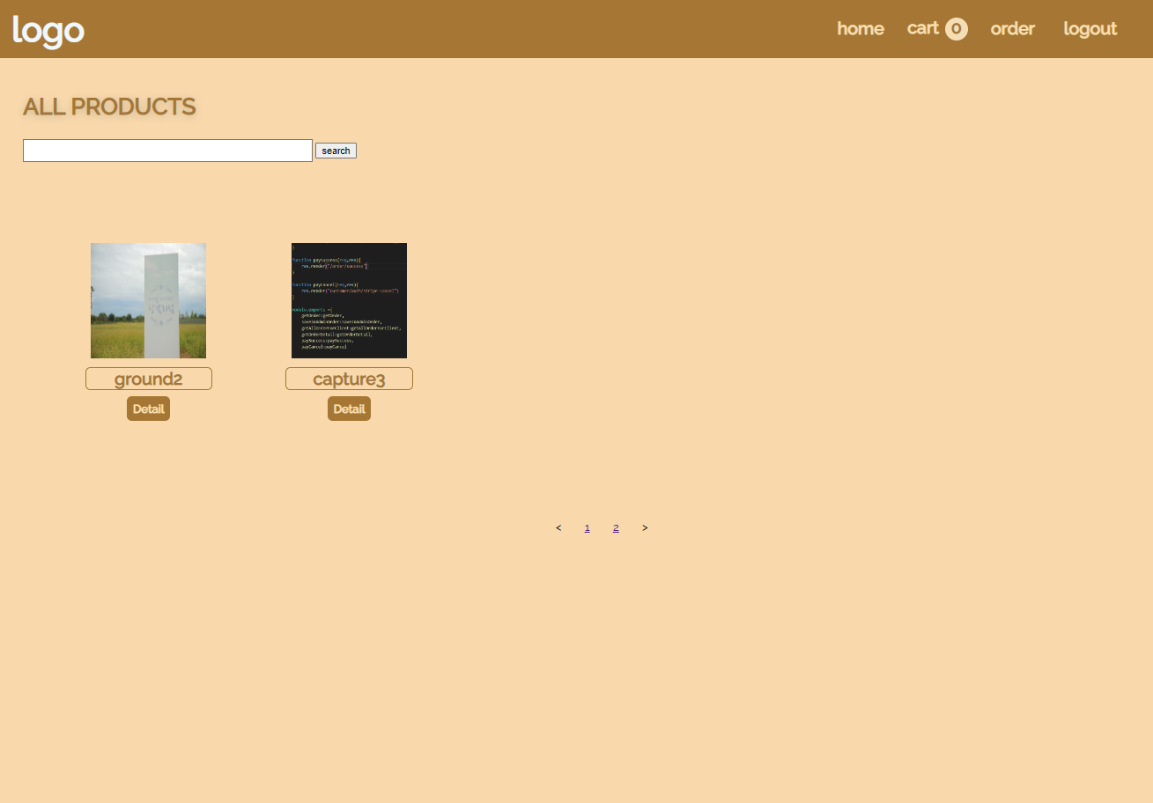This screenshot has width=1153, height=803.
Task: Go to page 2
Action: click(616, 528)
